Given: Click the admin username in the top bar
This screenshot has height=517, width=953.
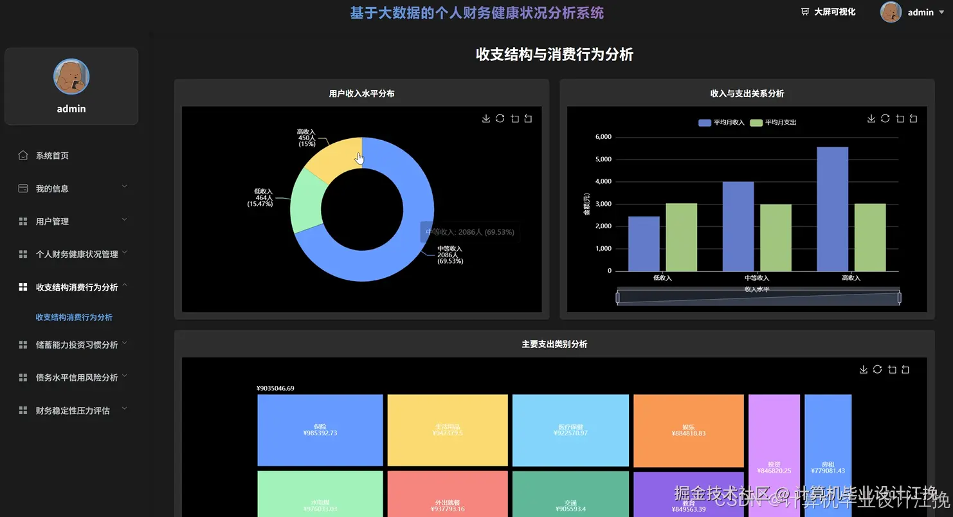Looking at the screenshot, I should pos(920,12).
